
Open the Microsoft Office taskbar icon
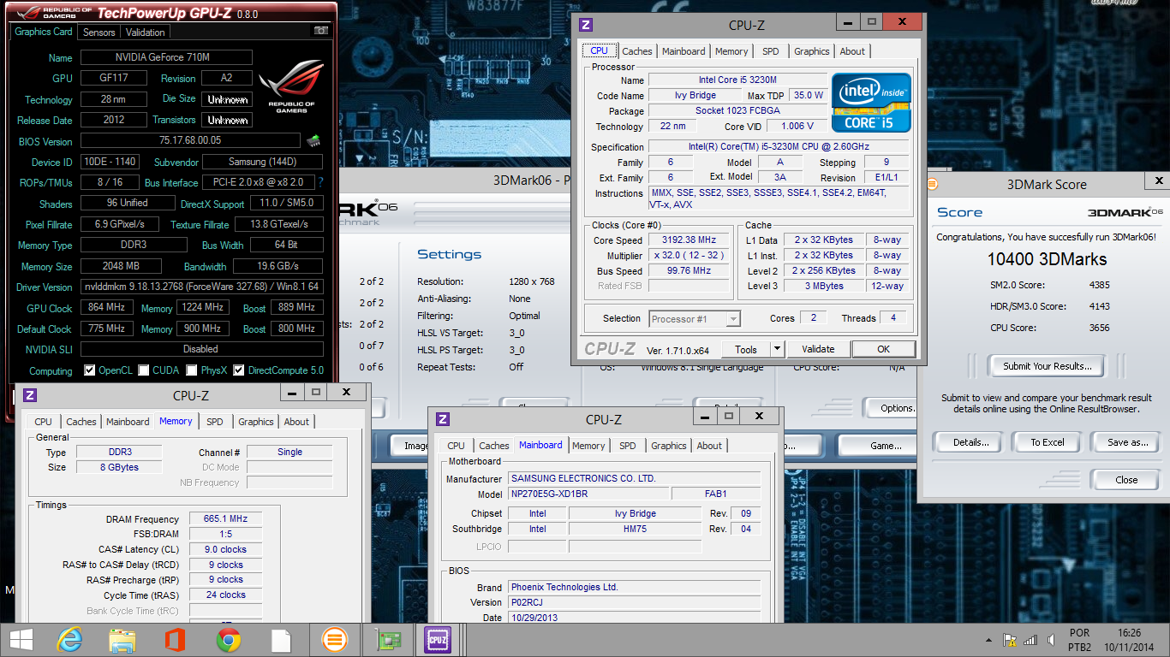[175, 640]
